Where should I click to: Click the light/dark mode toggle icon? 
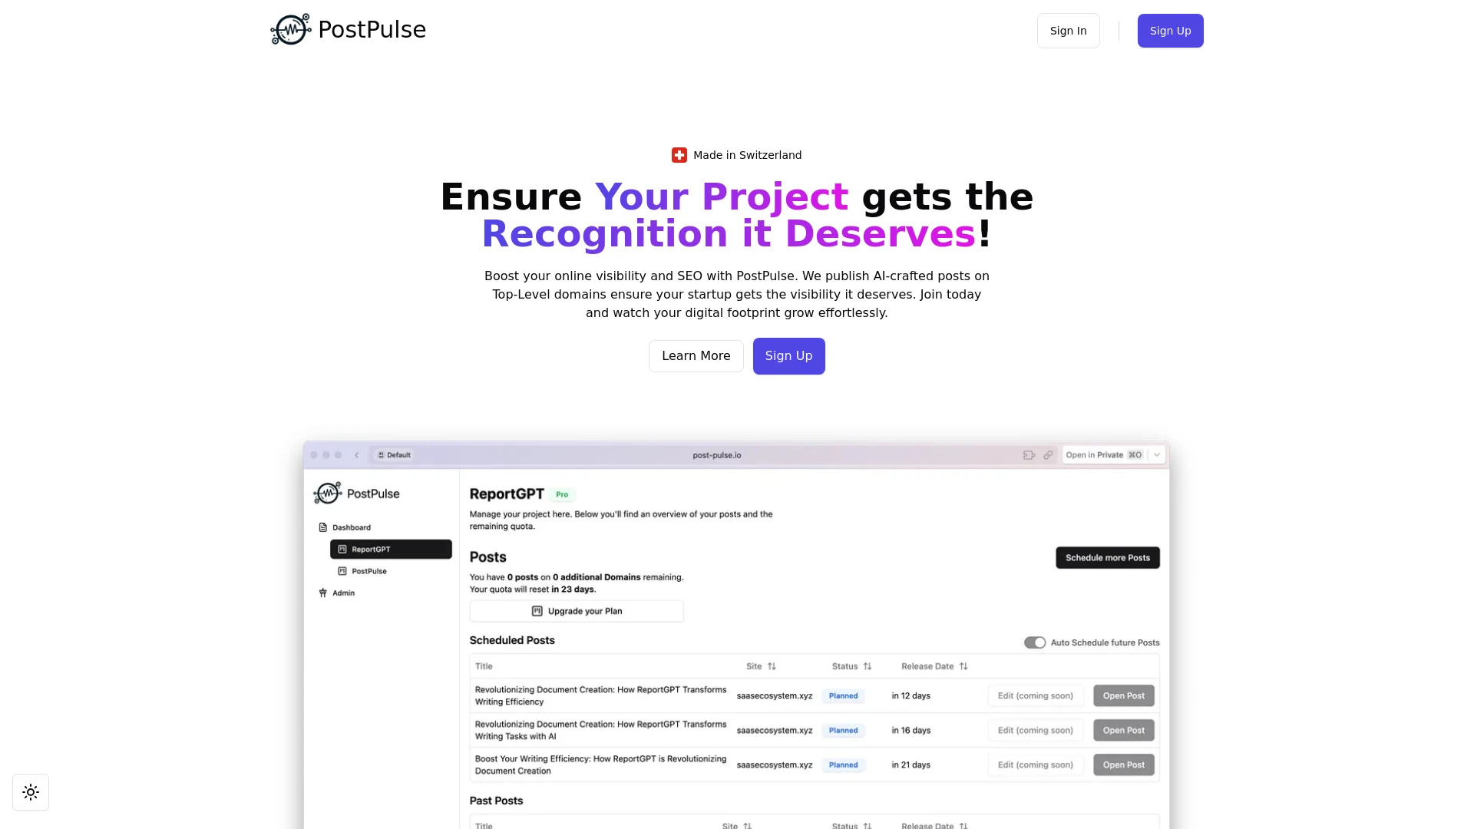[x=31, y=791]
